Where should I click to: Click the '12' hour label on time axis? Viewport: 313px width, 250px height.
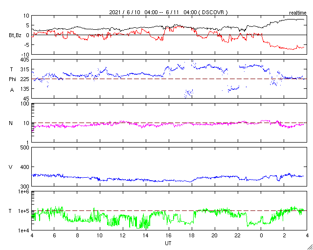(123, 235)
